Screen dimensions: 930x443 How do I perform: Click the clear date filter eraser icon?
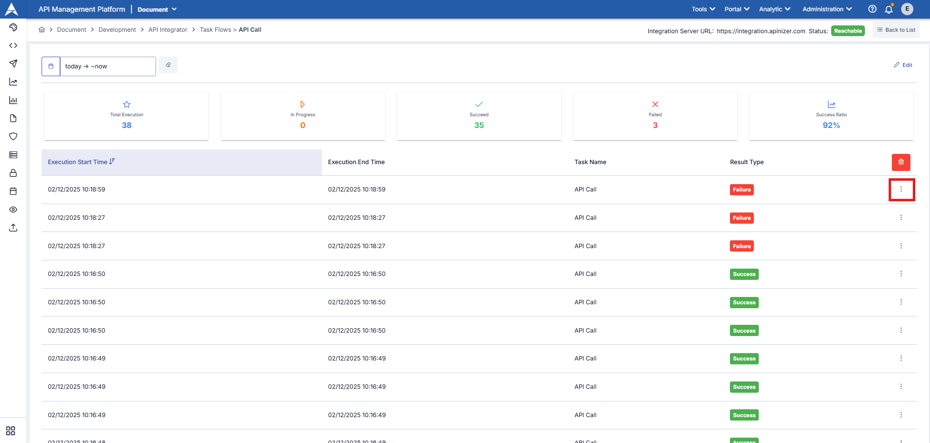[x=168, y=65]
